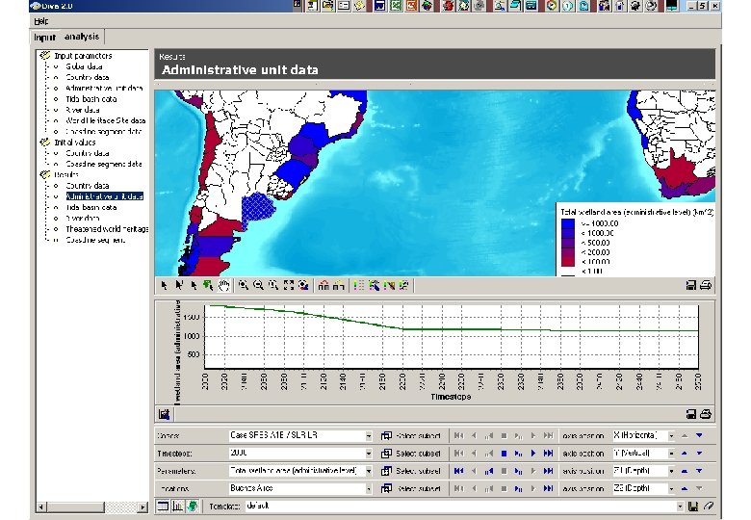Play forward through timesteps

point(533,454)
